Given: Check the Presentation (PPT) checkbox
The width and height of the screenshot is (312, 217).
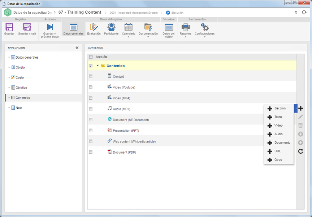Looking at the screenshot, I should tap(91, 131).
